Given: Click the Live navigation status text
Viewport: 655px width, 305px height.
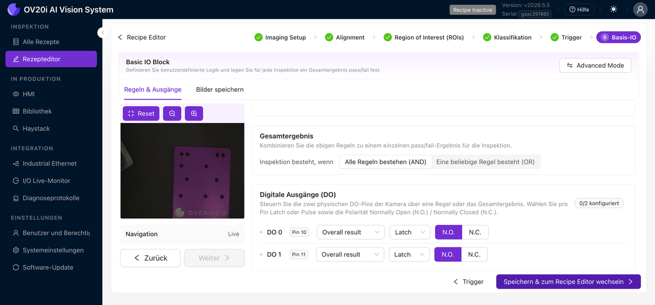Looking at the screenshot, I should [234, 234].
